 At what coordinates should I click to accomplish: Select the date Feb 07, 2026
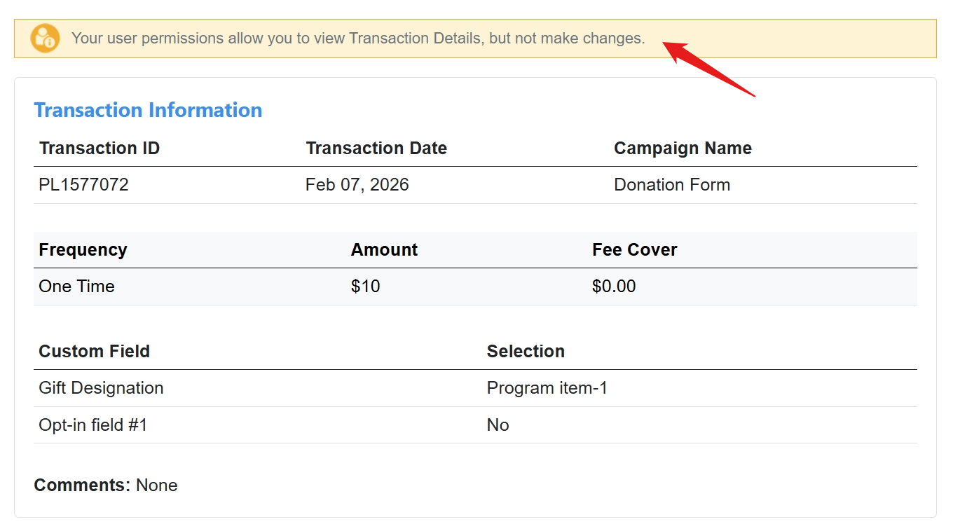tap(357, 185)
